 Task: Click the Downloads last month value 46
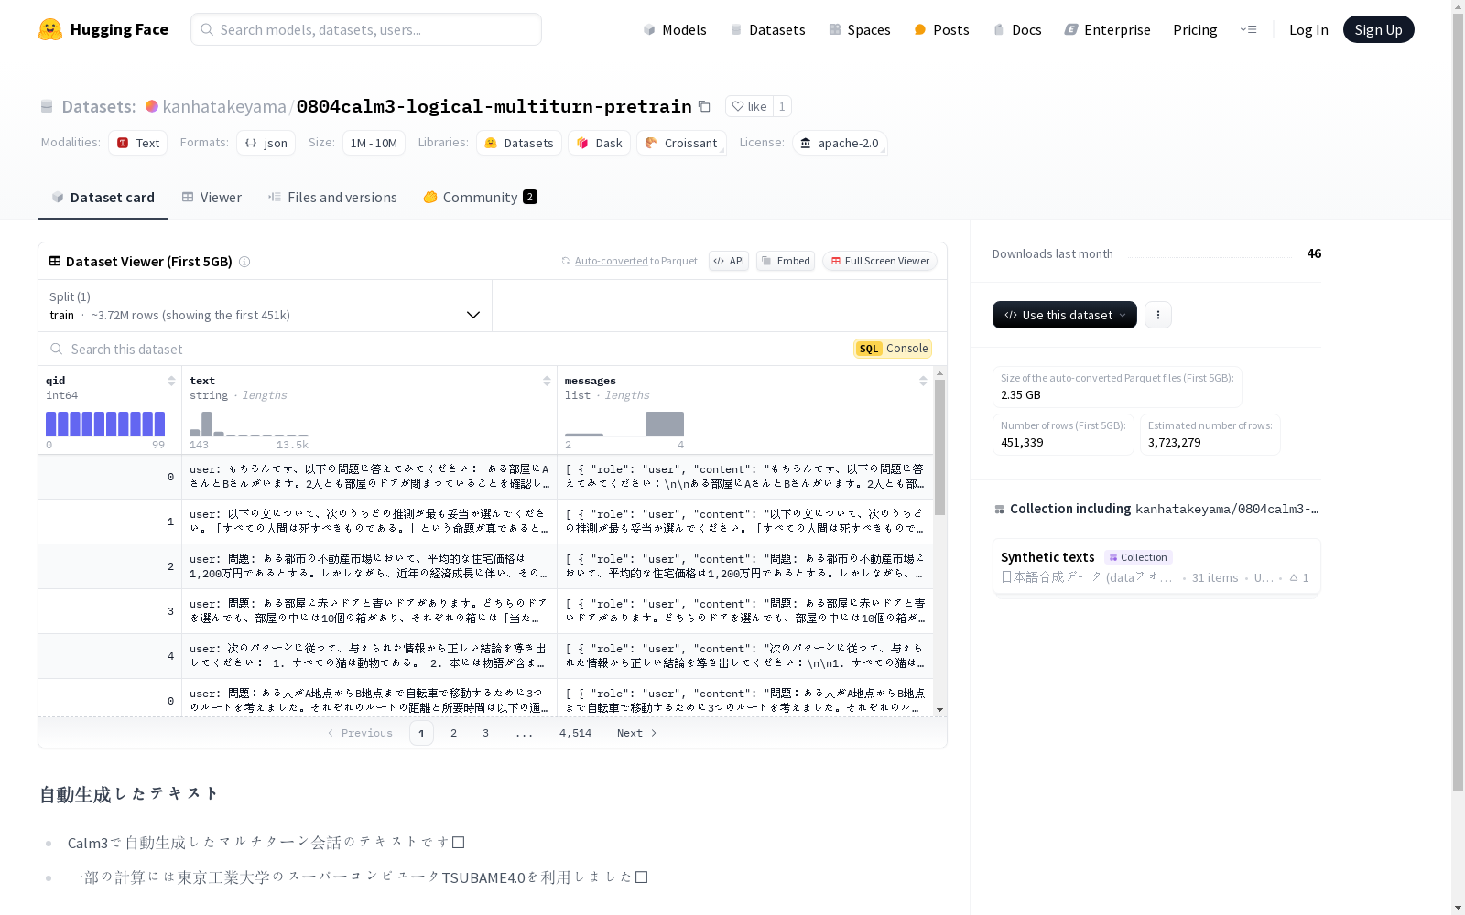pyautogui.click(x=1314, y=253)
